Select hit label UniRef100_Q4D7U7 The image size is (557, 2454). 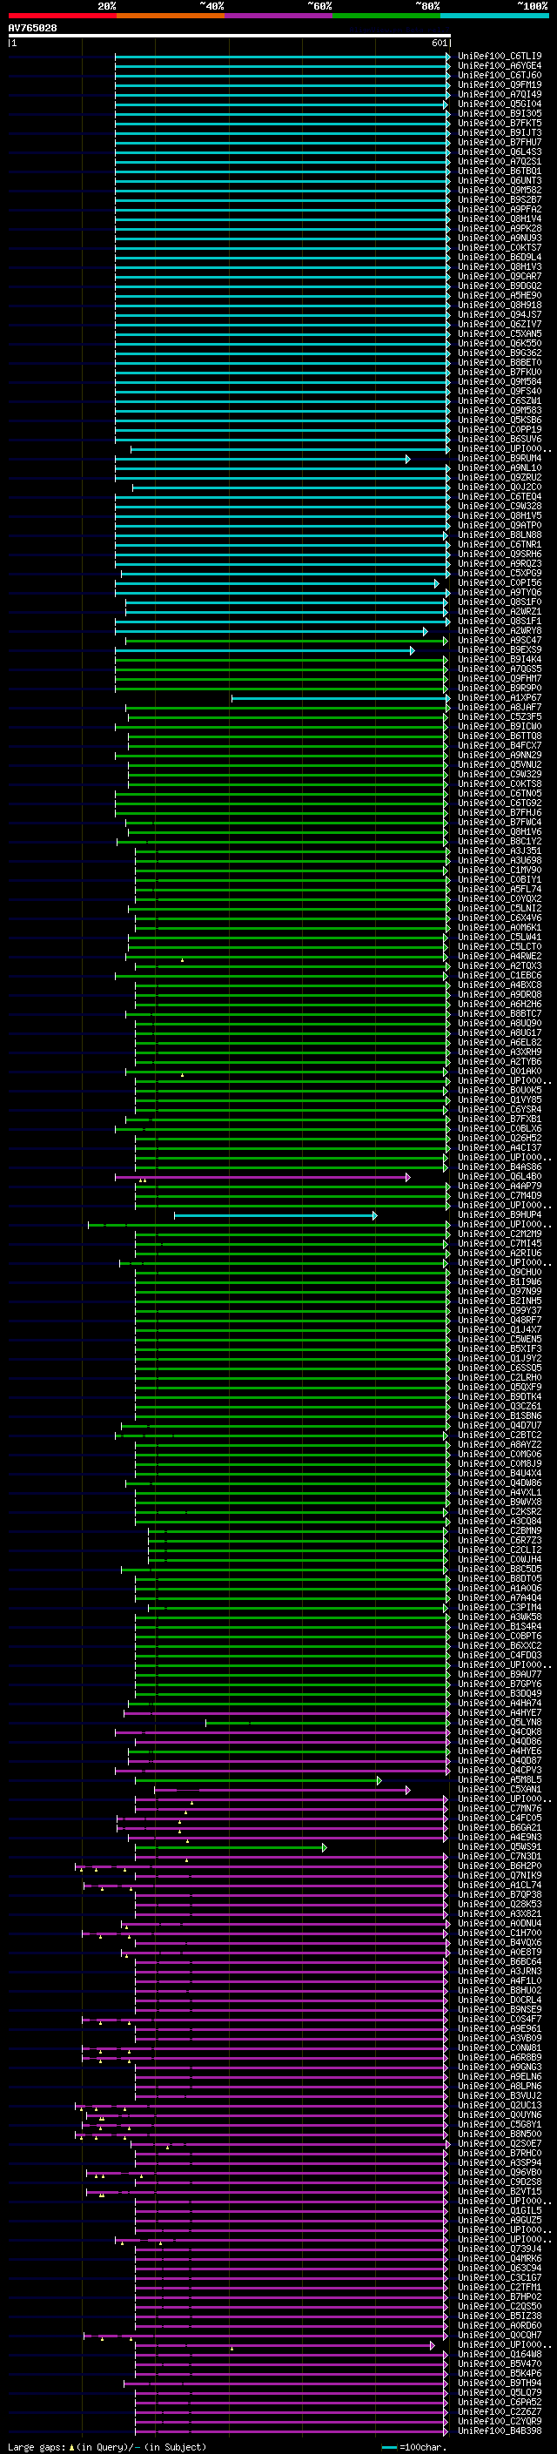pos(499,1426)
